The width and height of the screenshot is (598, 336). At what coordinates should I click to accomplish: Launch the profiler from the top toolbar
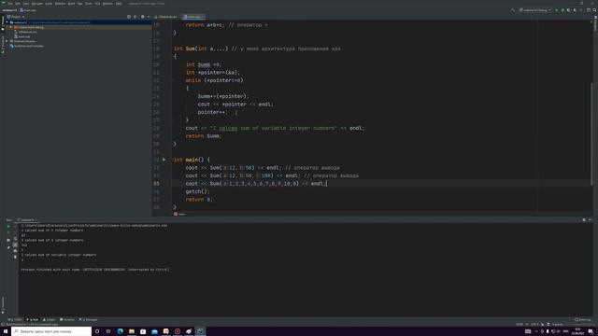click(575, 10)
